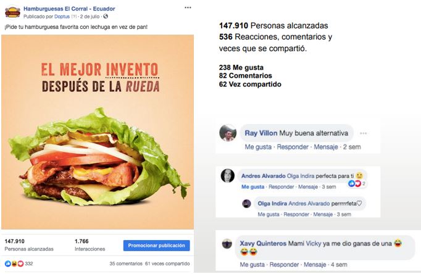Toggle Me gusta on Andres Alvarado's comment
Viewport: 421px width, 274px height.
pyautogui.click(x=252, y=187)
